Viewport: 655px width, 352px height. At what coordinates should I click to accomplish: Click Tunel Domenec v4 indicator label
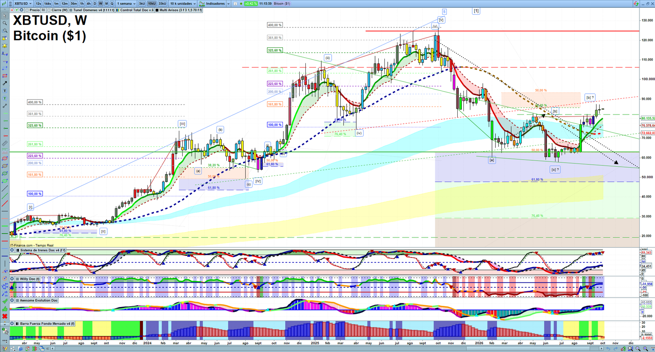click(94, 10)
